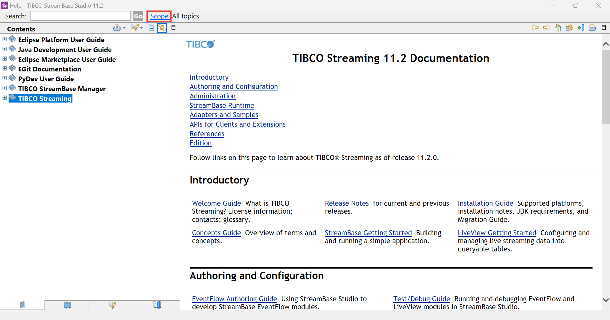Click into the Search text field
This screenshot has height=320, width=610.
point(80,16)
